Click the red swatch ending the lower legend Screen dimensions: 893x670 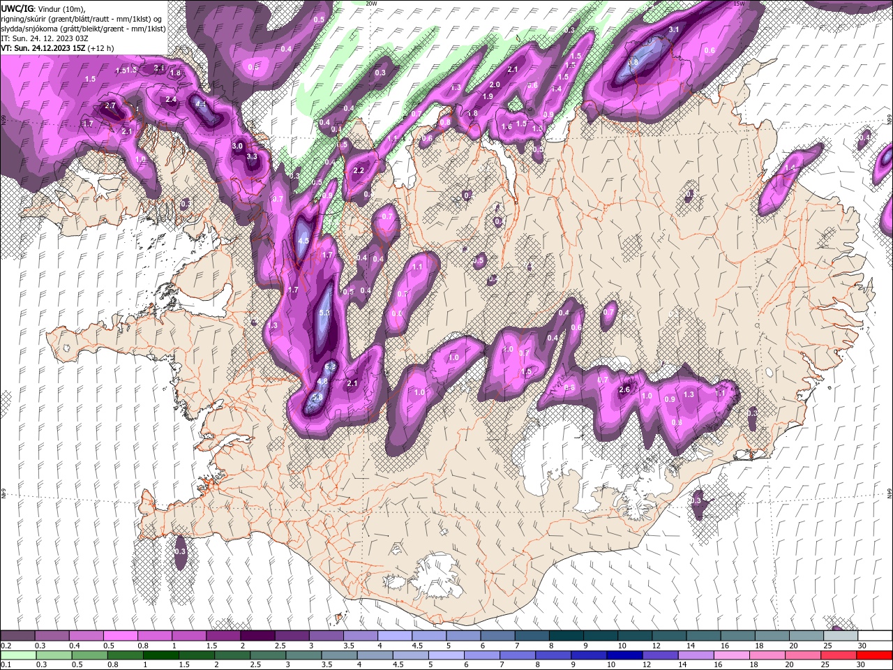[x=875, y=655]
